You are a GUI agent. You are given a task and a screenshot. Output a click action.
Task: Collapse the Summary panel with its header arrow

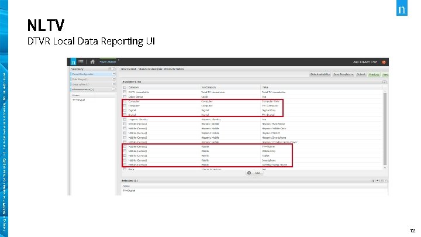click(114, 69)
